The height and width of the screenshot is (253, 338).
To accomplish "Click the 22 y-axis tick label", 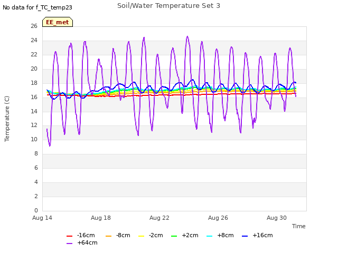I will [x=34, y=54].
